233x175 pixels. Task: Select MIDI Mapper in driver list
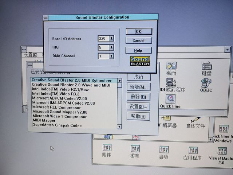point(74,120)
